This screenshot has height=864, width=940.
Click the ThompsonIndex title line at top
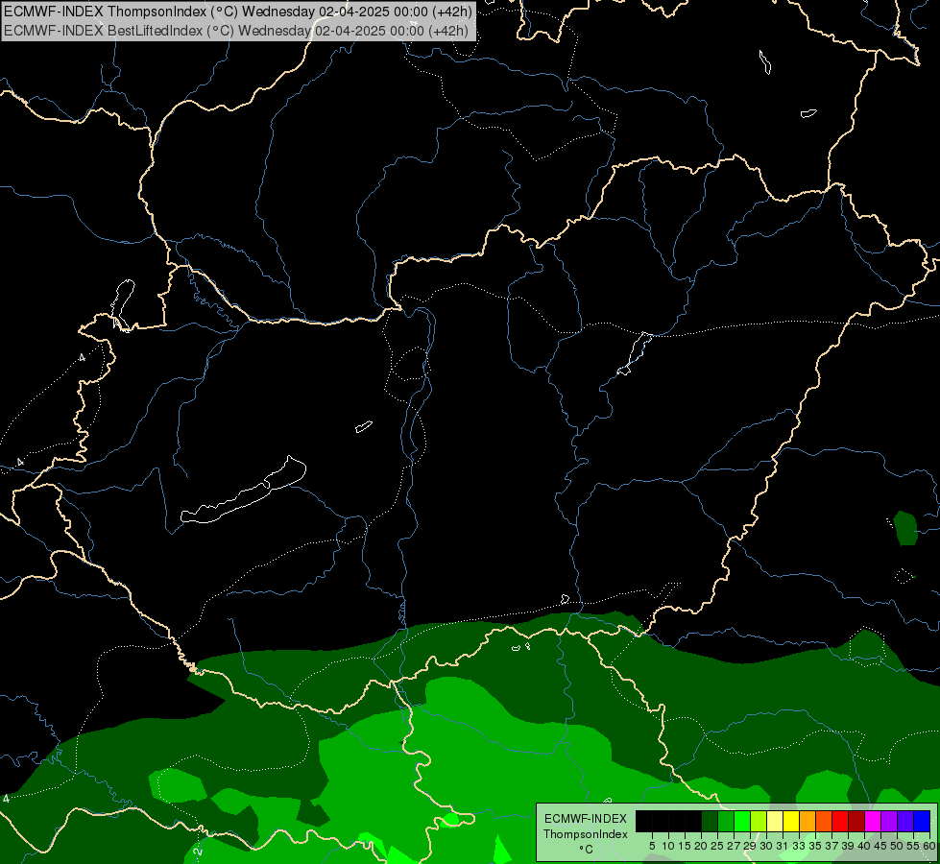click(237, 11)
